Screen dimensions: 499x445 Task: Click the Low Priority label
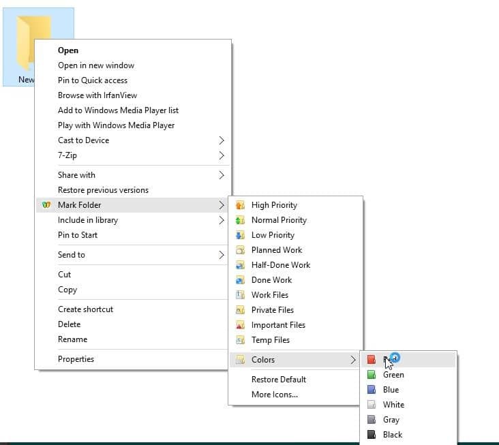click(273, 235)
